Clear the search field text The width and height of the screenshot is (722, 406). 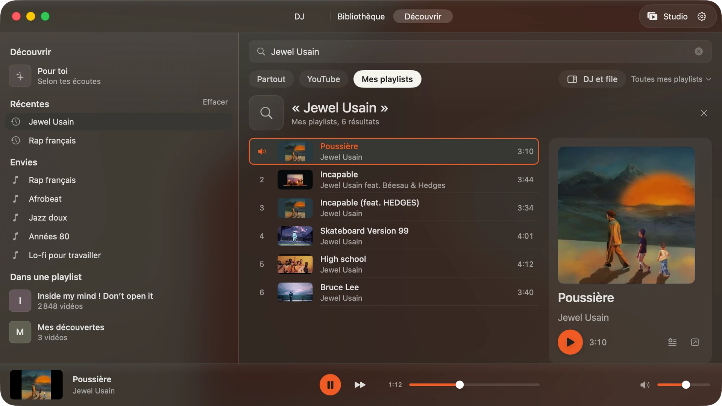[699, 52]
